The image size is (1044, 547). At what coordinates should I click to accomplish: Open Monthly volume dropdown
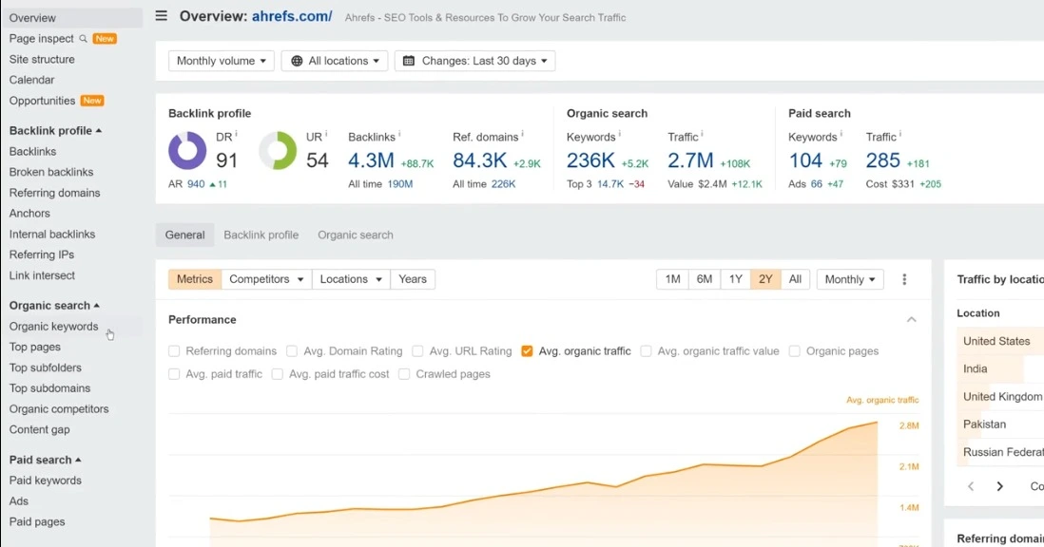click(221, 61)
